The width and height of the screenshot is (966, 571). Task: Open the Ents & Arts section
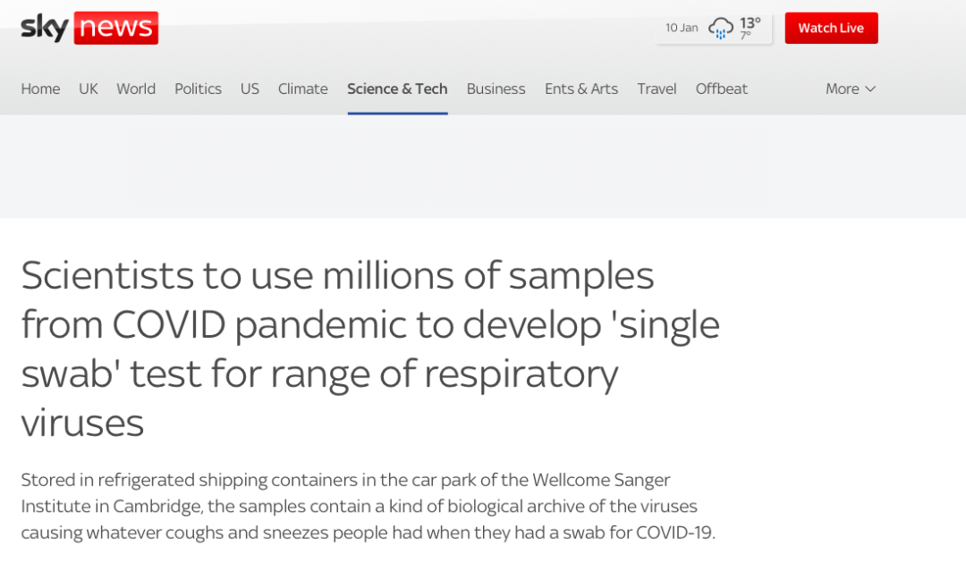581,89
